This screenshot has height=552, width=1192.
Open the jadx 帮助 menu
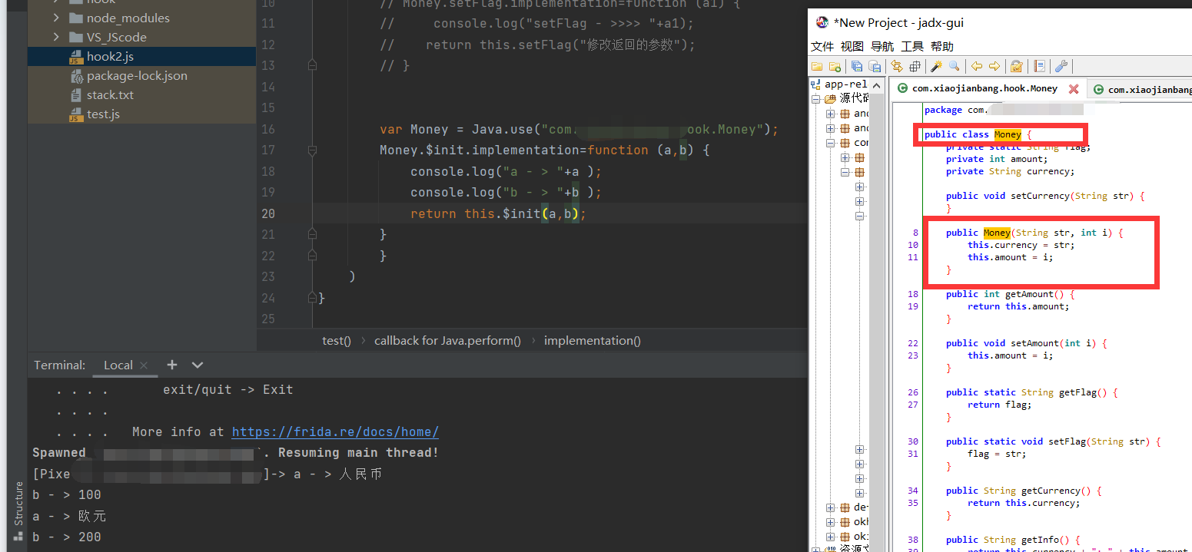[x=942, y=46]
